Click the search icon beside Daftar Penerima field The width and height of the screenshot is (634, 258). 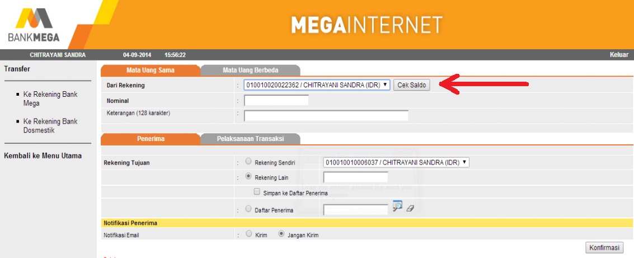point(397,206)
